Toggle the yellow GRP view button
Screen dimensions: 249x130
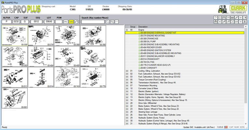(x=71, y=22)
